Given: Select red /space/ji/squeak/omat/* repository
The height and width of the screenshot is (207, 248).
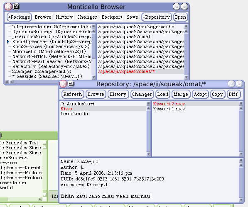Looking at the screenshot, I should pos(141,71).
